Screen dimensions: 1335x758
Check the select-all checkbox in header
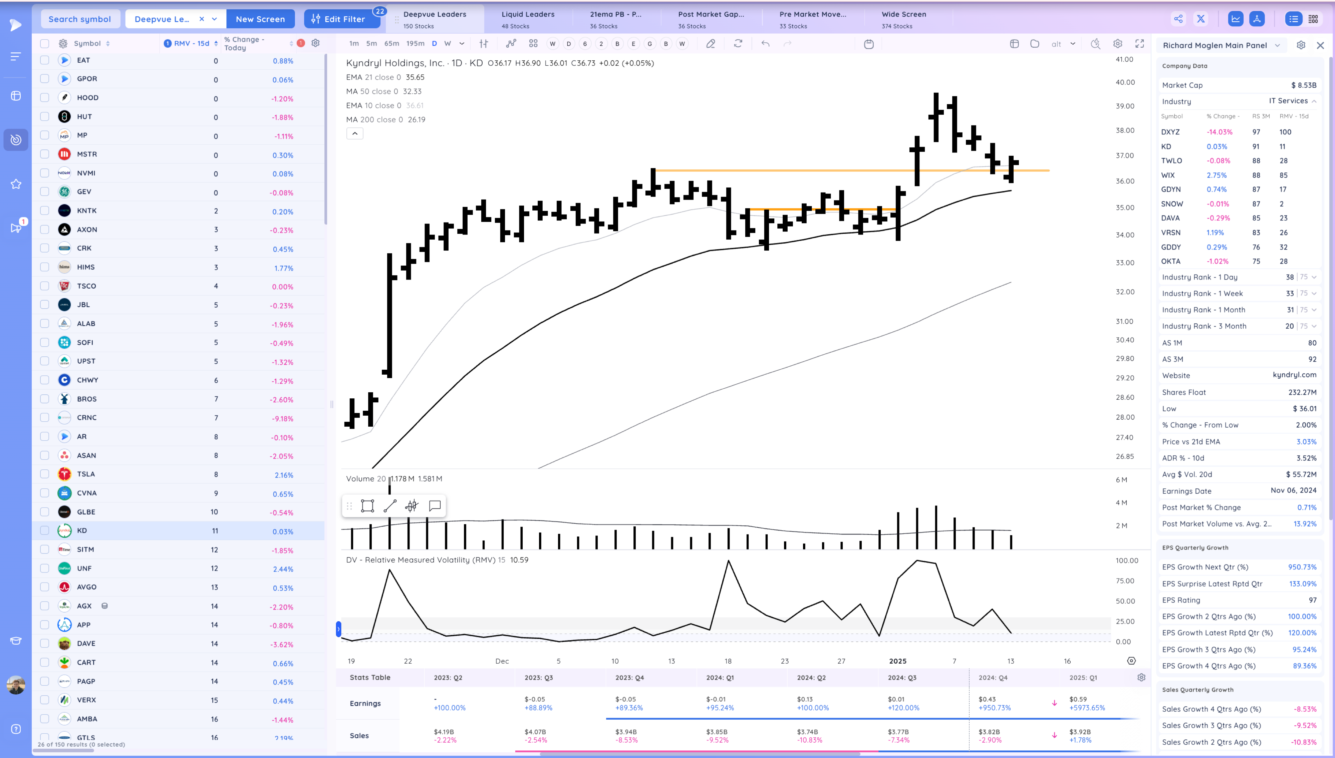(x=45, y=44)
